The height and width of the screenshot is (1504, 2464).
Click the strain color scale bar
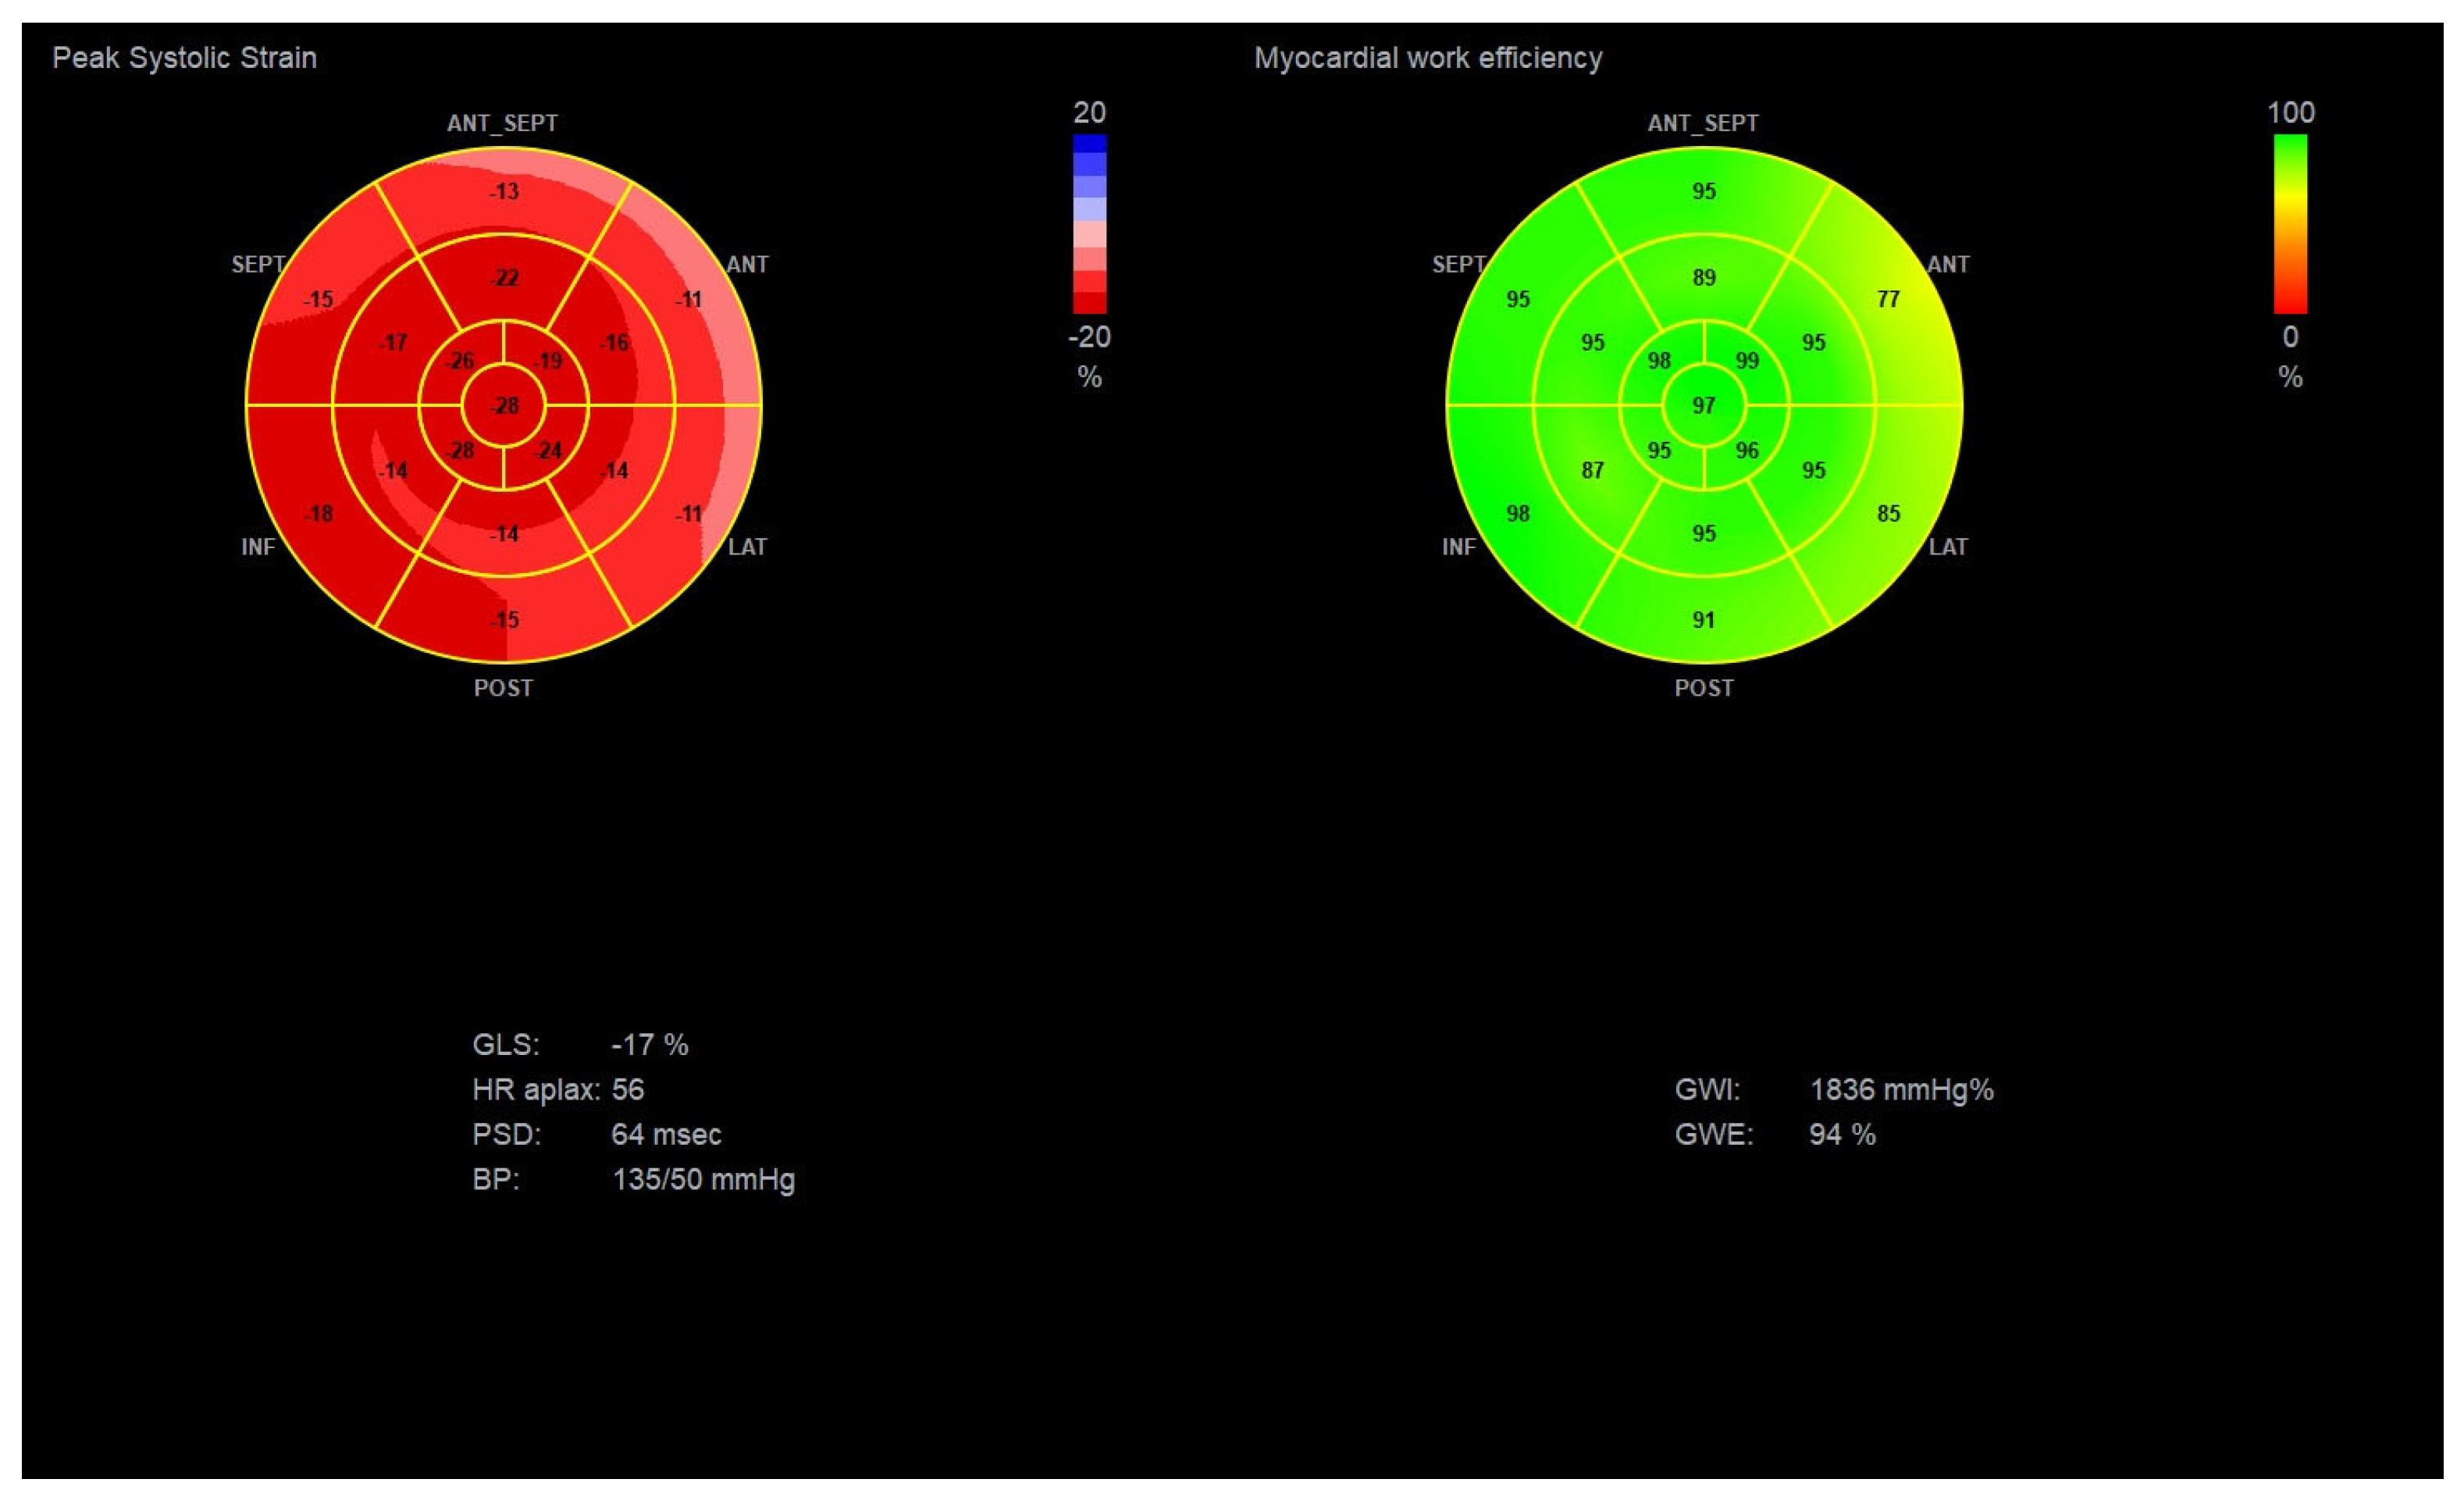[1089, 224]
